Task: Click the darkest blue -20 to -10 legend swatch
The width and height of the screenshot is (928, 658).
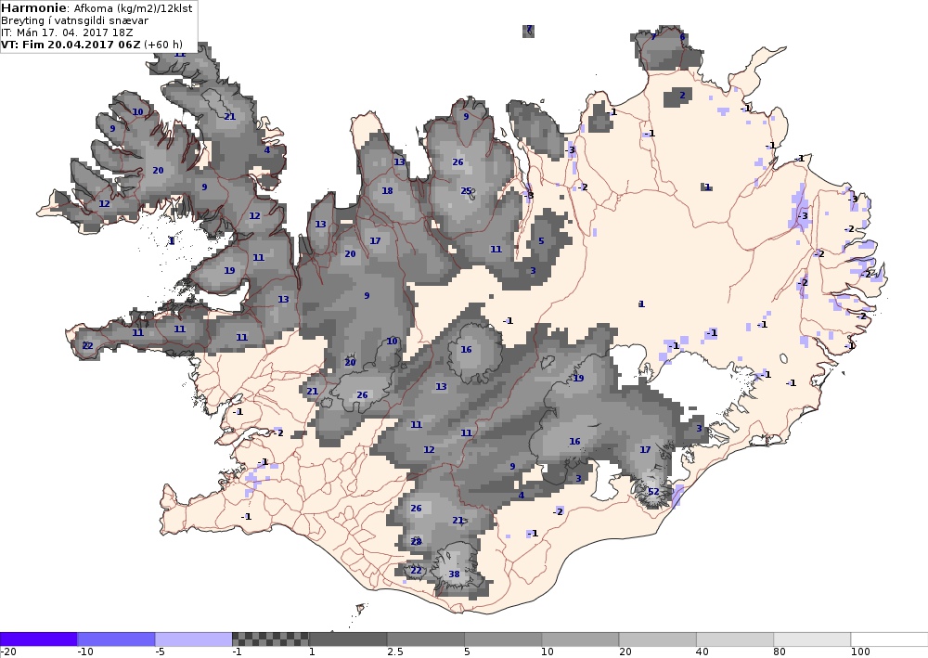Action: coord(38,639)
